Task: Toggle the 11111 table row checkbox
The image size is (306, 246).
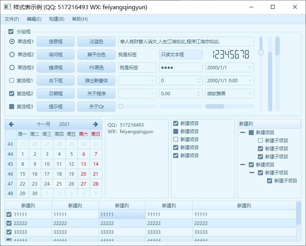Action: 9,215
